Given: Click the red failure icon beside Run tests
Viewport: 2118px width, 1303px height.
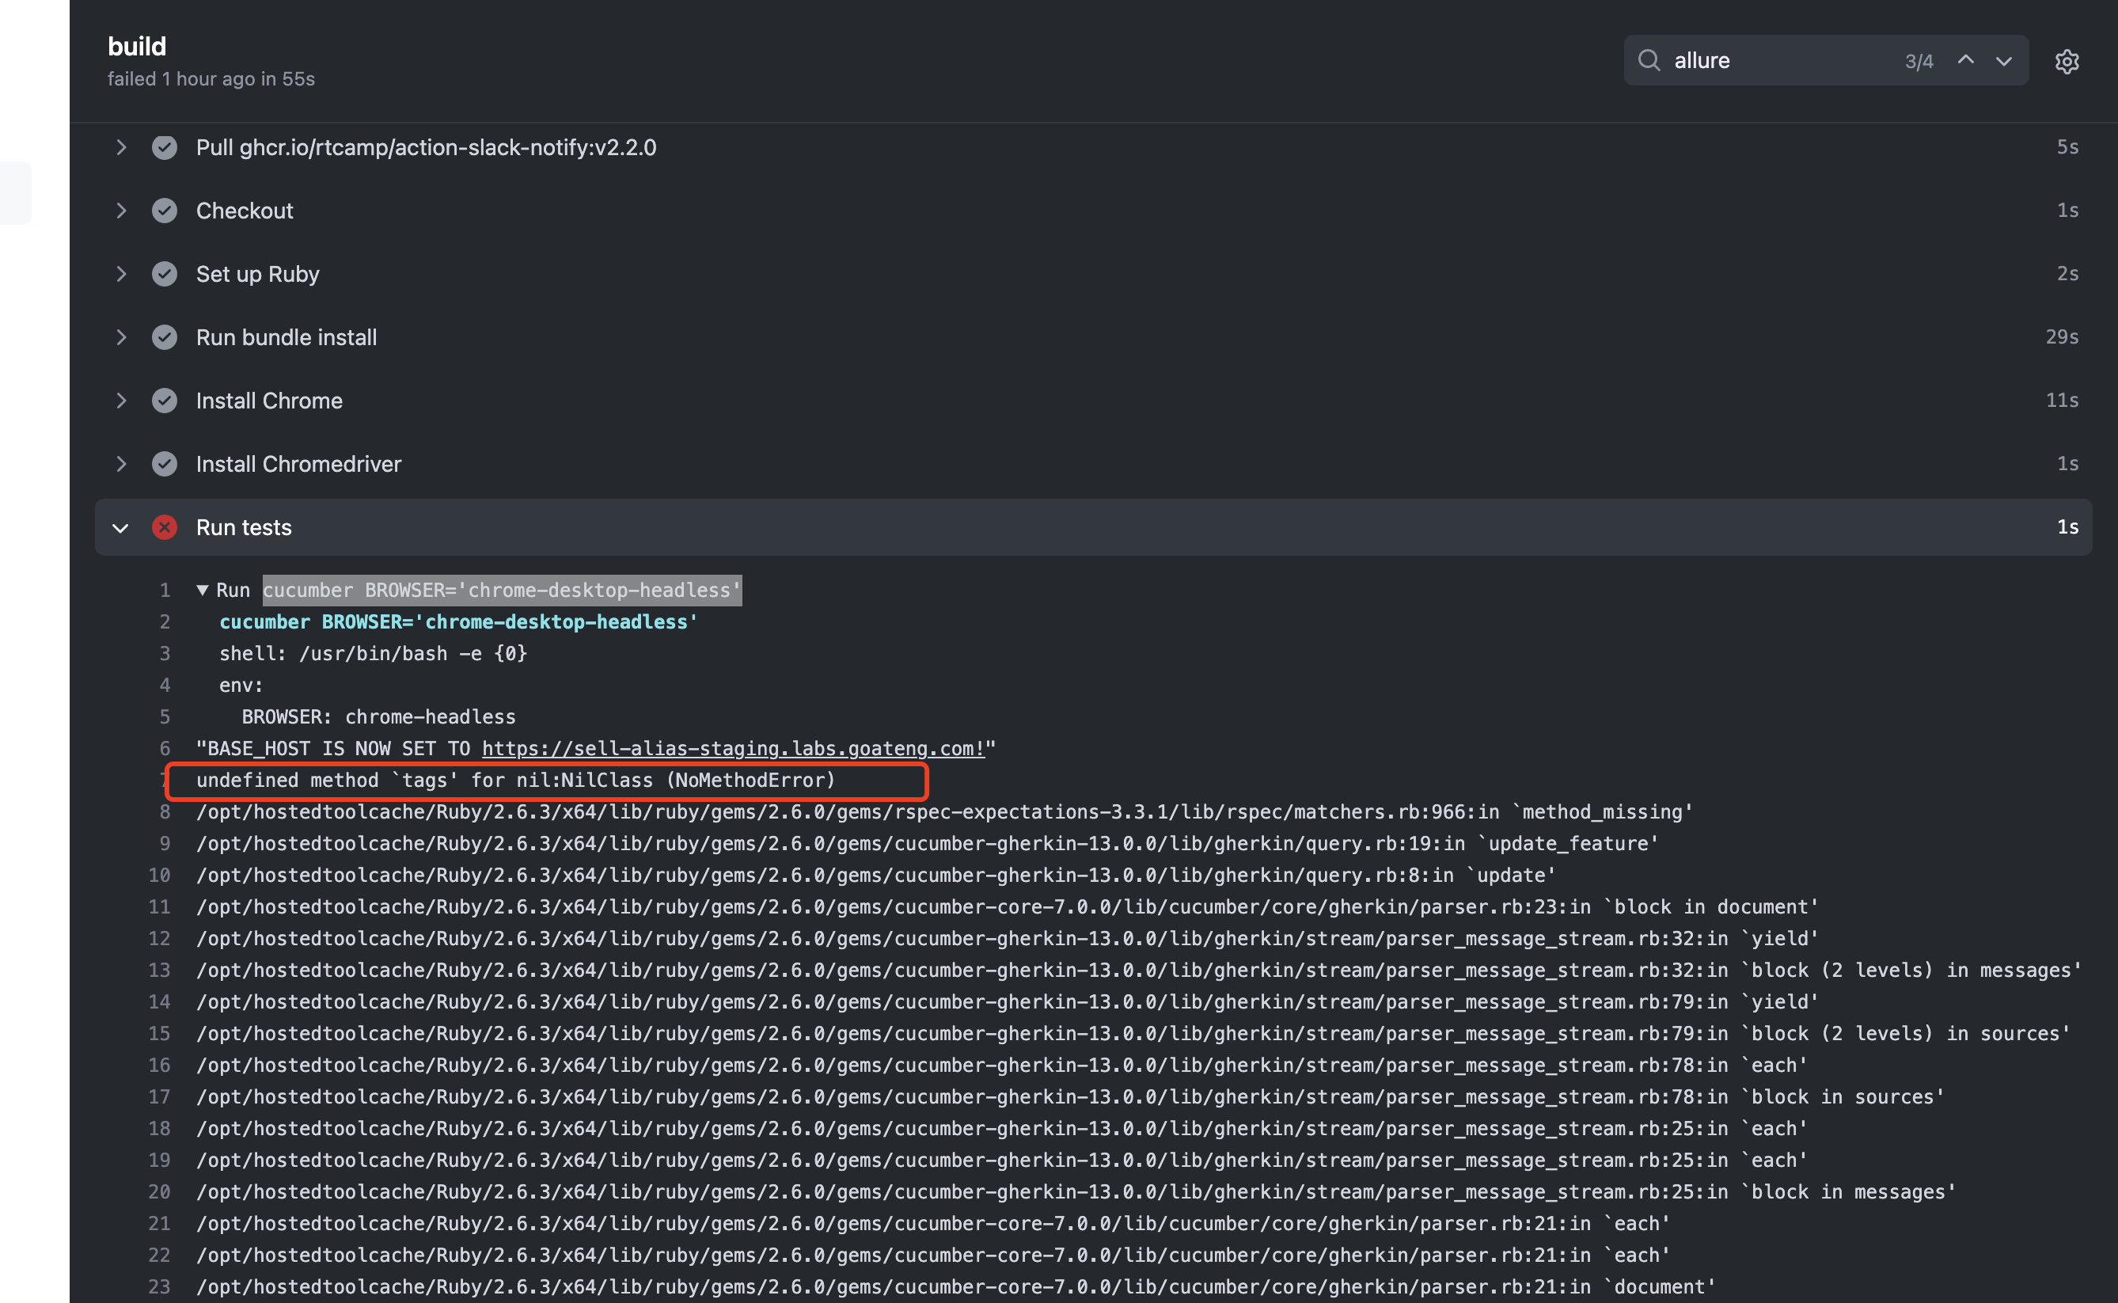Looking at the screenshot, I should tap(165, 526).
